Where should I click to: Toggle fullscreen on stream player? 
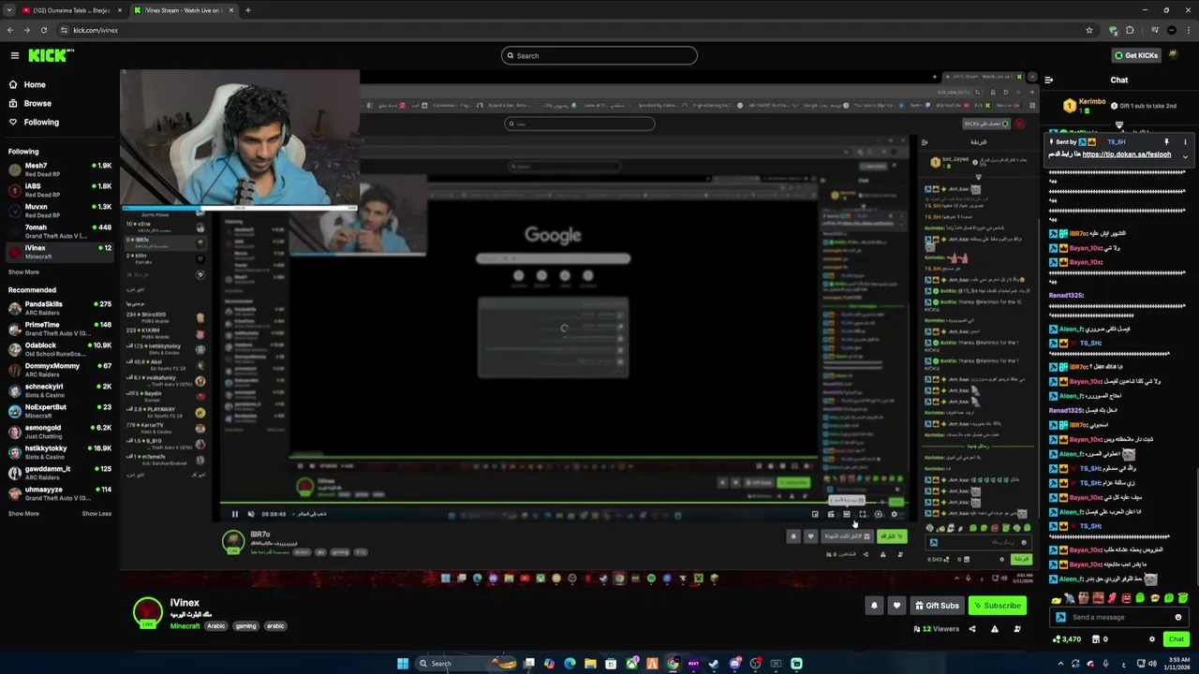click(x=863, y=514)
